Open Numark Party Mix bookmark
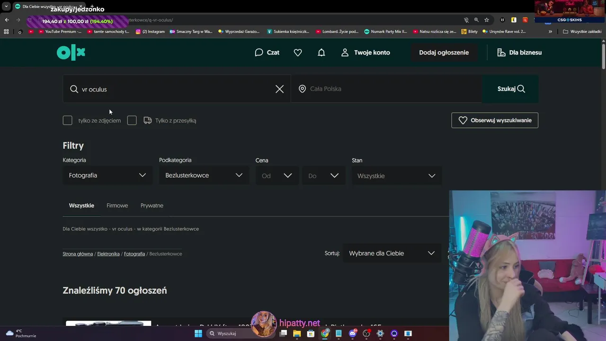Image resolution: width=606 pixels, height=341 pixels. [385, 32]
